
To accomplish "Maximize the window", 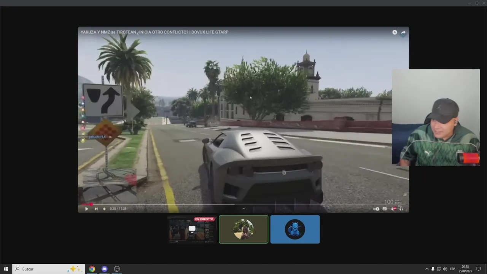I will [477, 3].
